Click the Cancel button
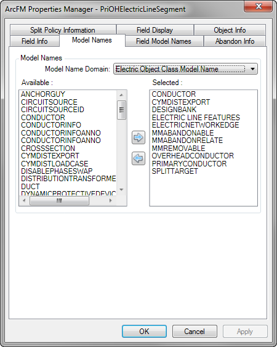 [x=195, y=332]
